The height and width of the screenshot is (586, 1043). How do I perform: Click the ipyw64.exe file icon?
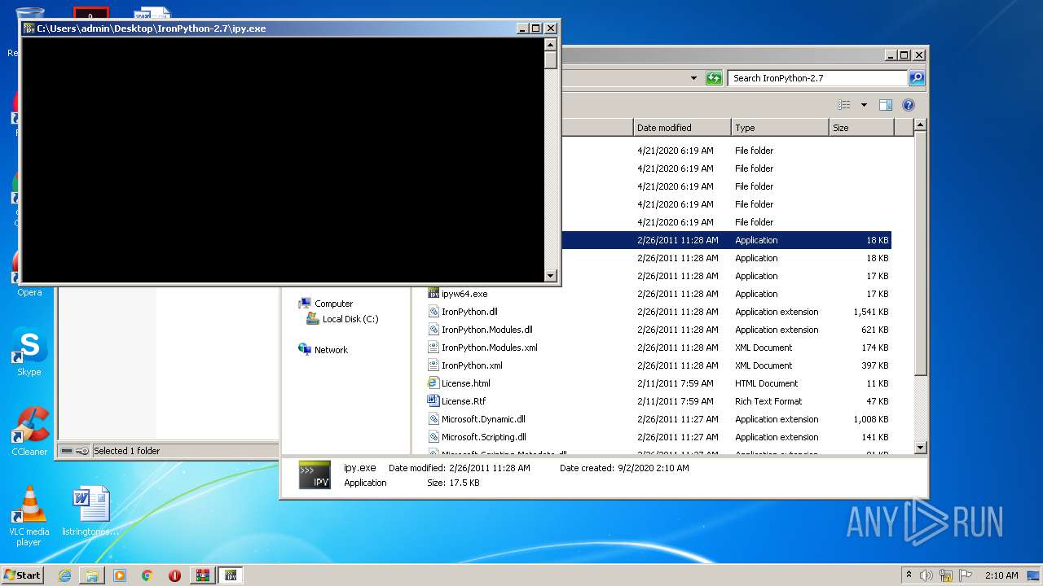point(433,293)
